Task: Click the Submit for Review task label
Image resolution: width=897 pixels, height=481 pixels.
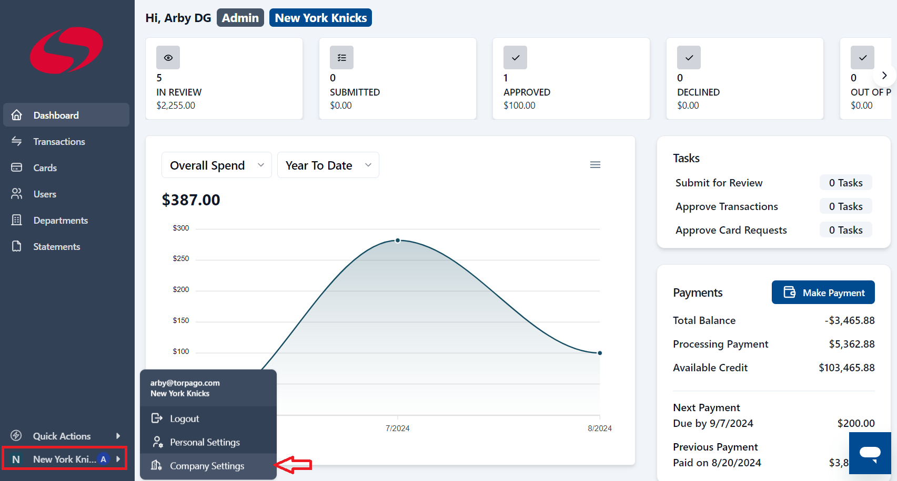Action: point(719,183)
